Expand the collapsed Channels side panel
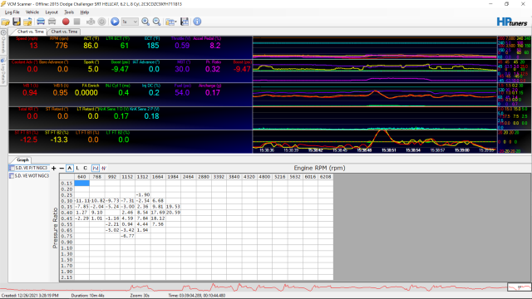This screenshot has height=299, width=532. click(3, 42)
